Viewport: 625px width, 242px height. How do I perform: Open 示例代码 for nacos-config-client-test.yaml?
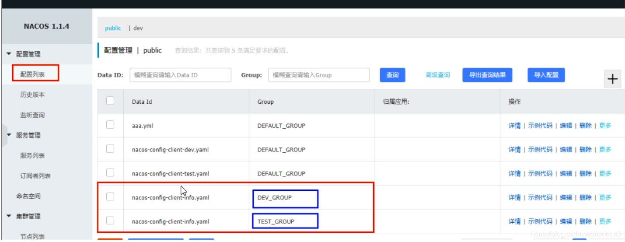[540, 173]
